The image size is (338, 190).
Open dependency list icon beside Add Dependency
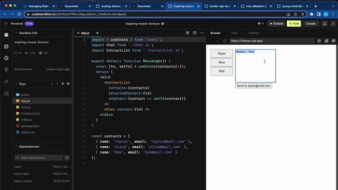tap(67, 158)
